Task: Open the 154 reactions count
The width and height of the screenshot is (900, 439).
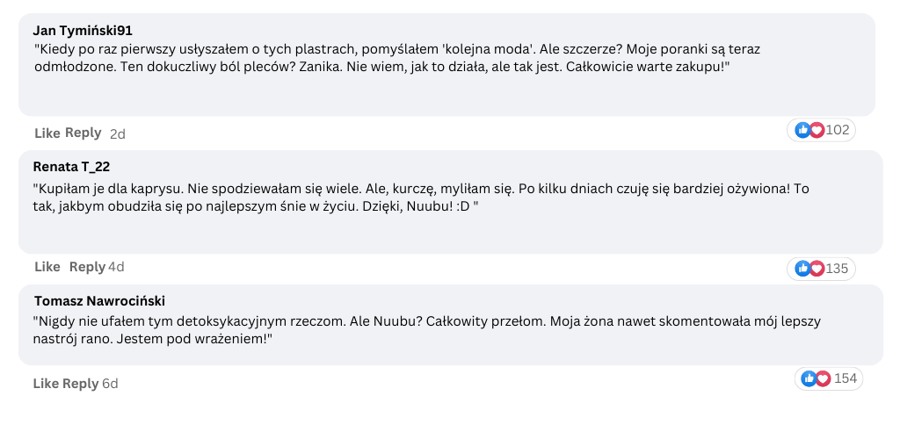Action: tap(846, 378)
